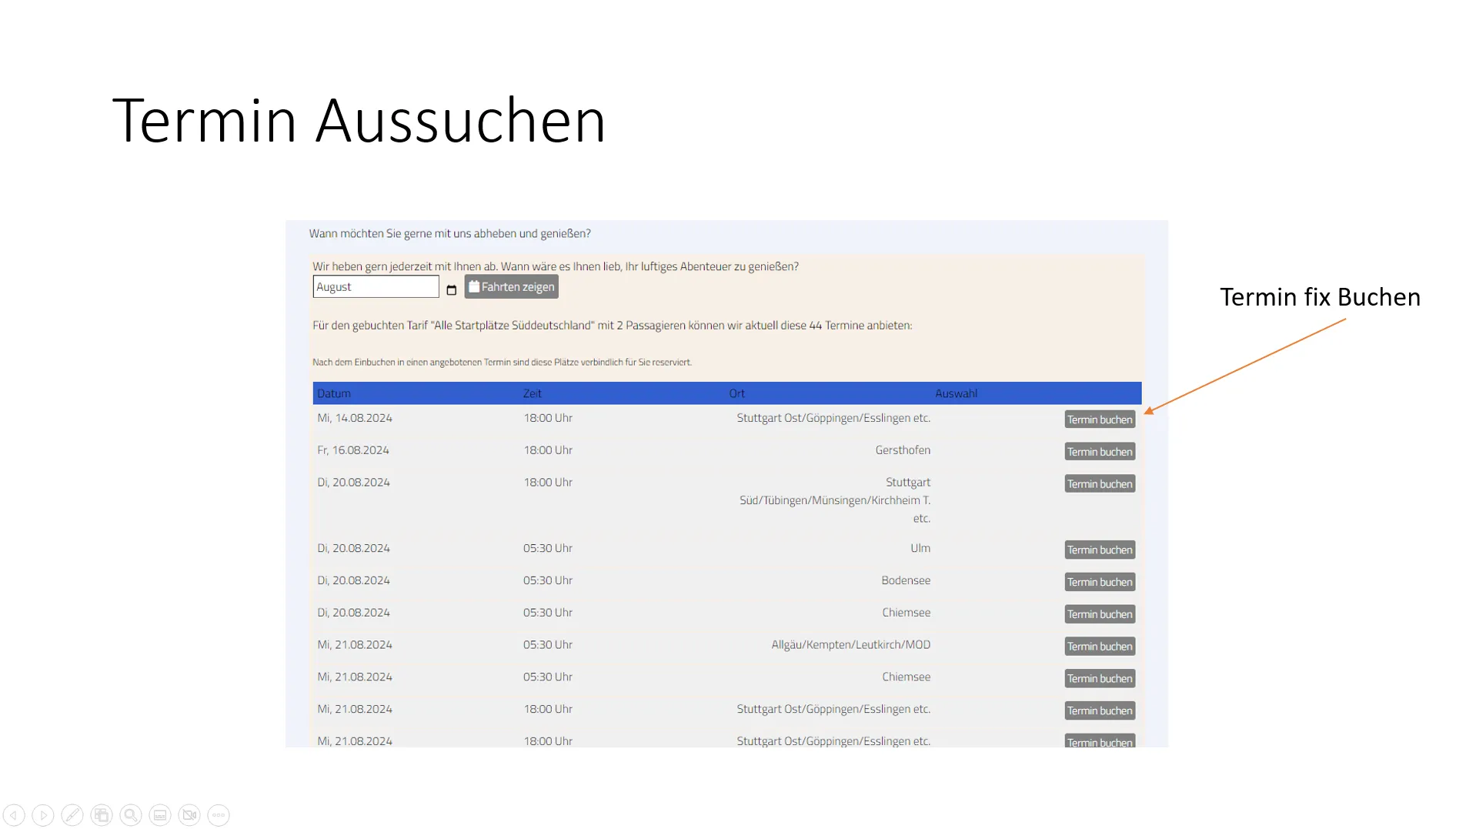1476x829 pixels.
Task: Toggle subtitles with the captions icon
Action: [x=160, y=814]
